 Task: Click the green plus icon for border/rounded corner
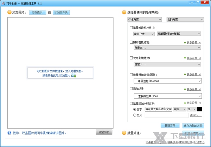(185, 75)
